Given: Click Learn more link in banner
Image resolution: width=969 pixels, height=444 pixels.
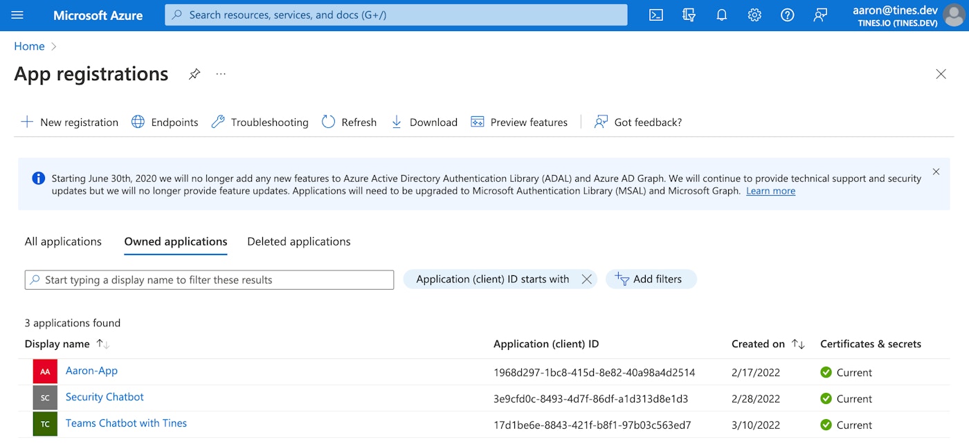Looking at the screenshot, I should click(770, 191).
